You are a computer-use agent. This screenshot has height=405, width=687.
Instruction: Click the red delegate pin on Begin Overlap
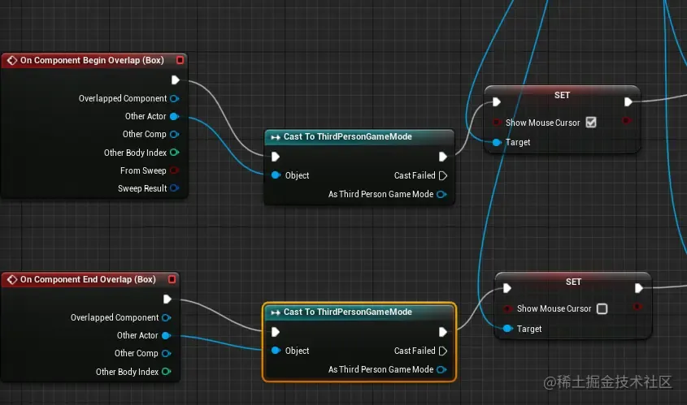[x=180, y=60]
